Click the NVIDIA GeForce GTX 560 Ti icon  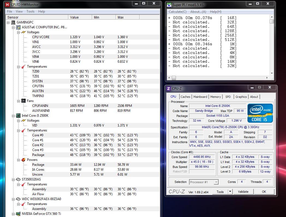tap(18, 214)
